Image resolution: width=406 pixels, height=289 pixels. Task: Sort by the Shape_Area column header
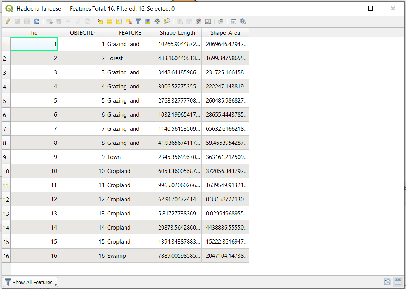(x=225, y=32)
